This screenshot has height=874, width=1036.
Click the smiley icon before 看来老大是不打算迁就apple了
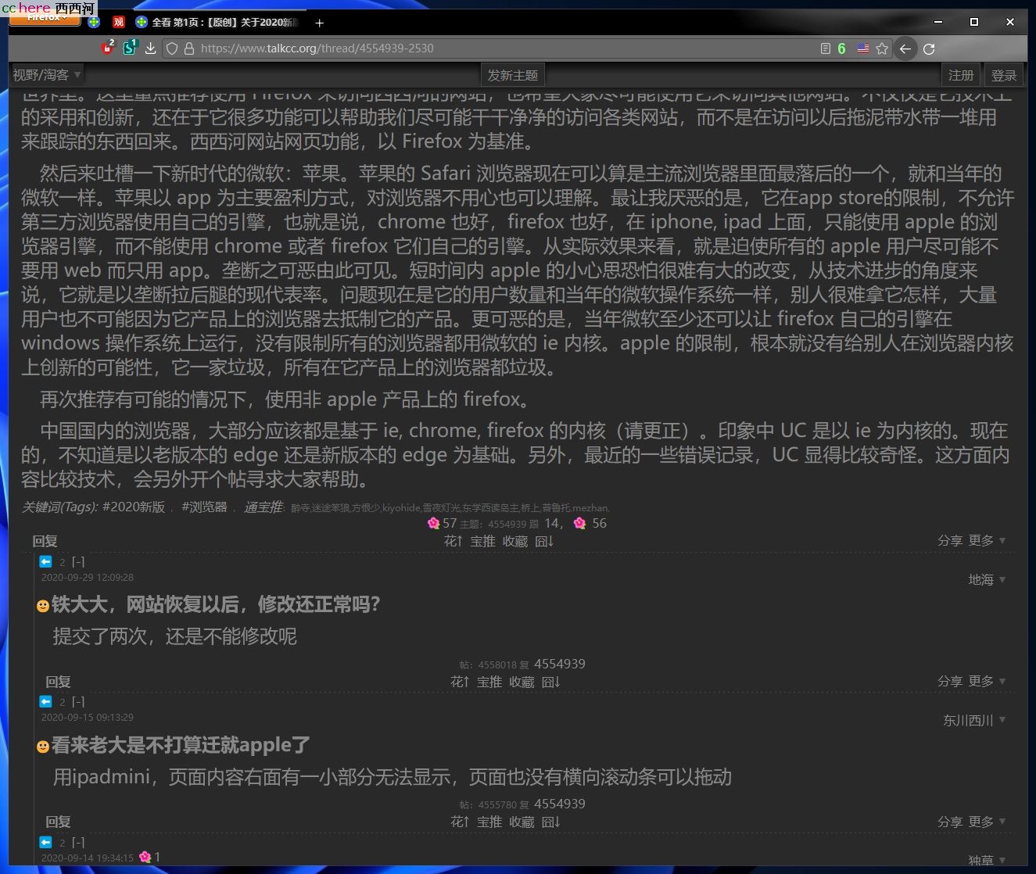(43, 747)
